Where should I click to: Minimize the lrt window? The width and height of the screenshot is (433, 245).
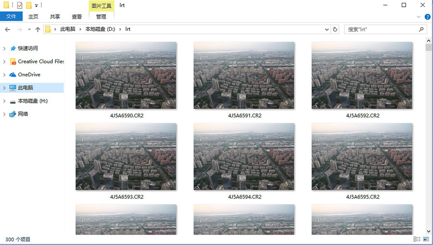[x=385, y=5]
